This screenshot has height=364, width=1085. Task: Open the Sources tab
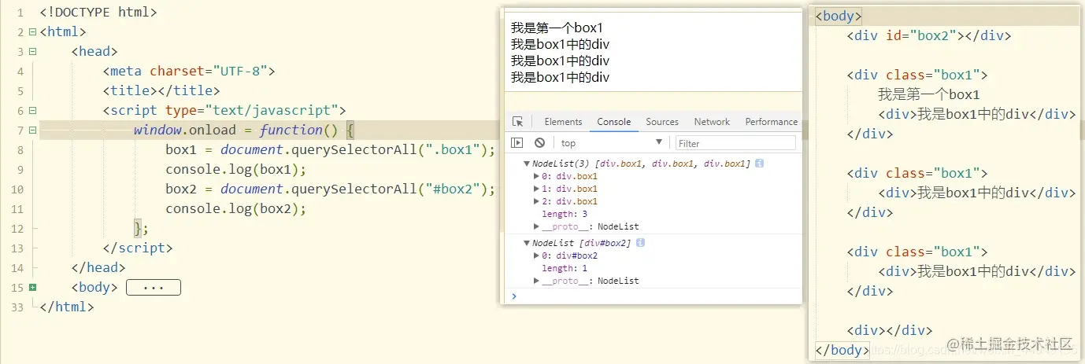click(662, 122)
